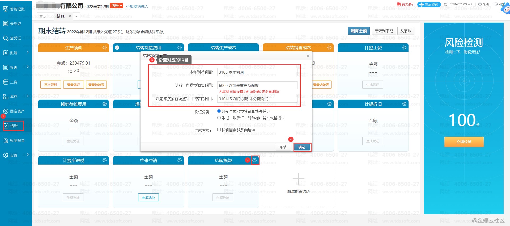Viewport: 510px width, 226px height.
Task: Open the 切换 period dropdown
Action: [x=116, y=6]
